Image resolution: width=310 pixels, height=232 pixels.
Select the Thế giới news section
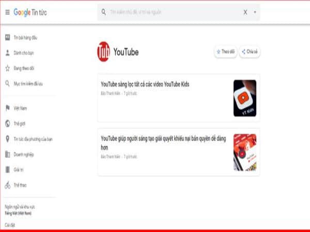click(x=20, y=124)
